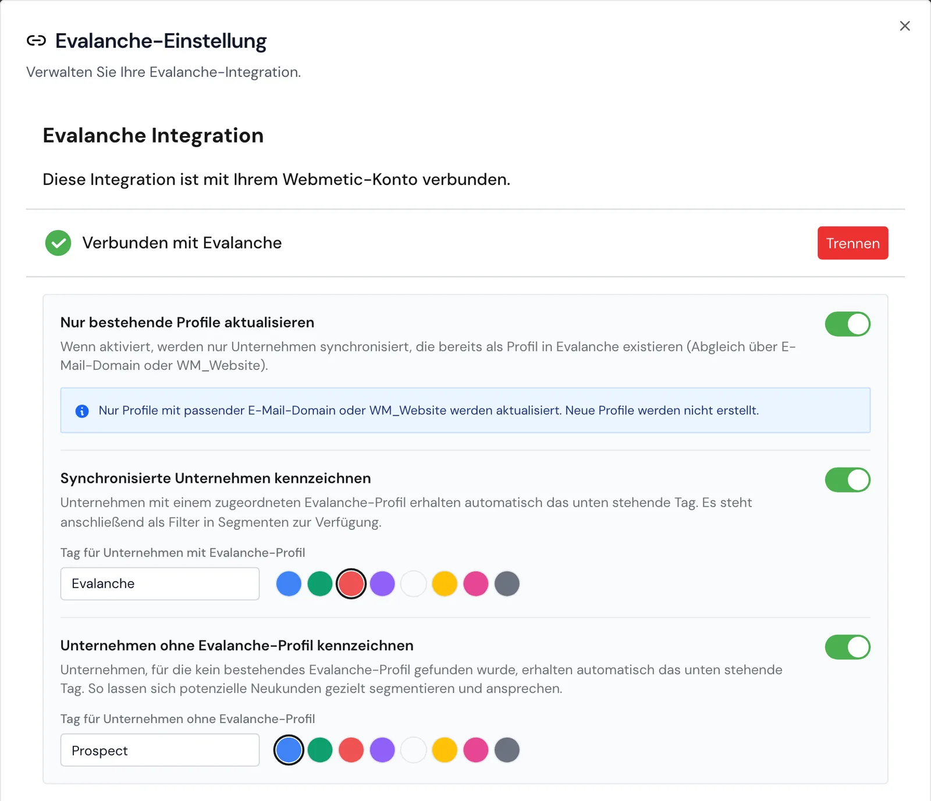Viewport: 931px width, 801px height.
Task: Click the 'Verbunden mit Evalanche' status text
Action: click(x=182, y=243)
